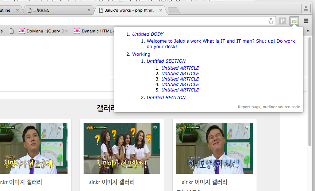Click the Working outline heading
Viewport: 315px width, 191px height.
coord(141,54)
